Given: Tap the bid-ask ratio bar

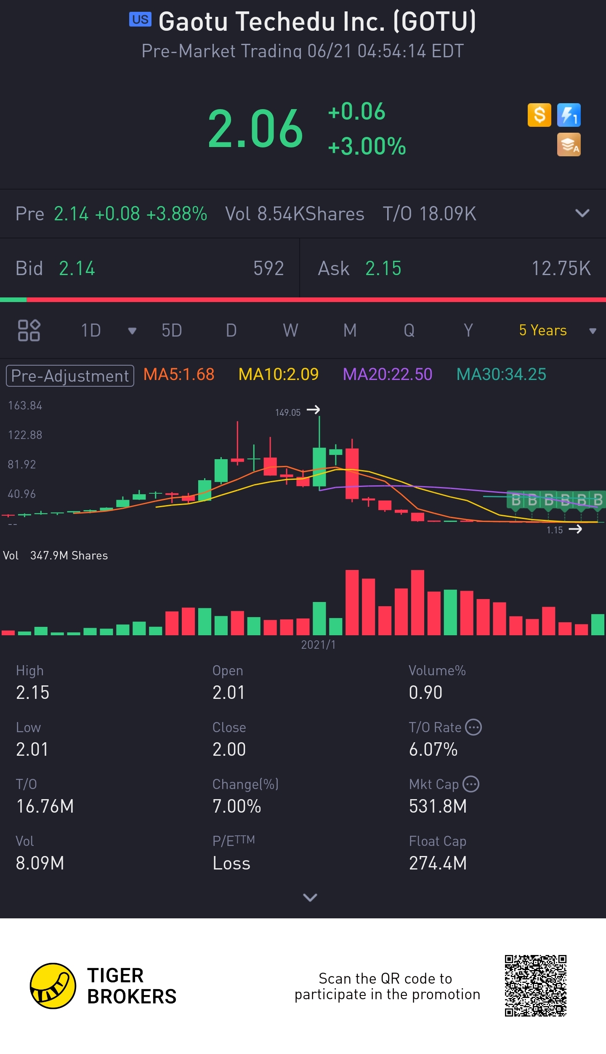Looking at the screenshot, I should [x=303, y=300].
